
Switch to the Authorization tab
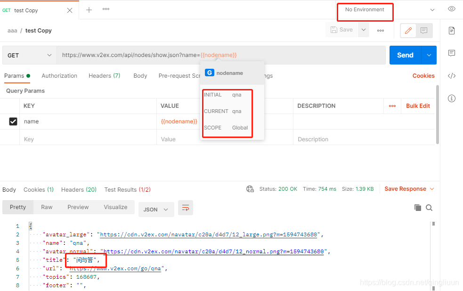(59, 76)
